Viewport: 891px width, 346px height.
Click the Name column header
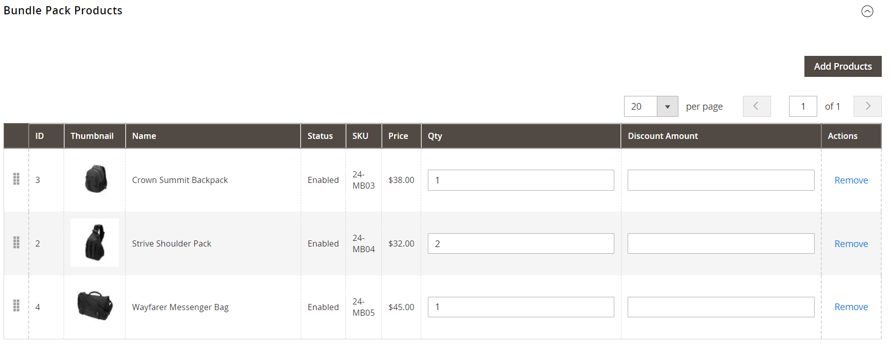tap(144, 136)
